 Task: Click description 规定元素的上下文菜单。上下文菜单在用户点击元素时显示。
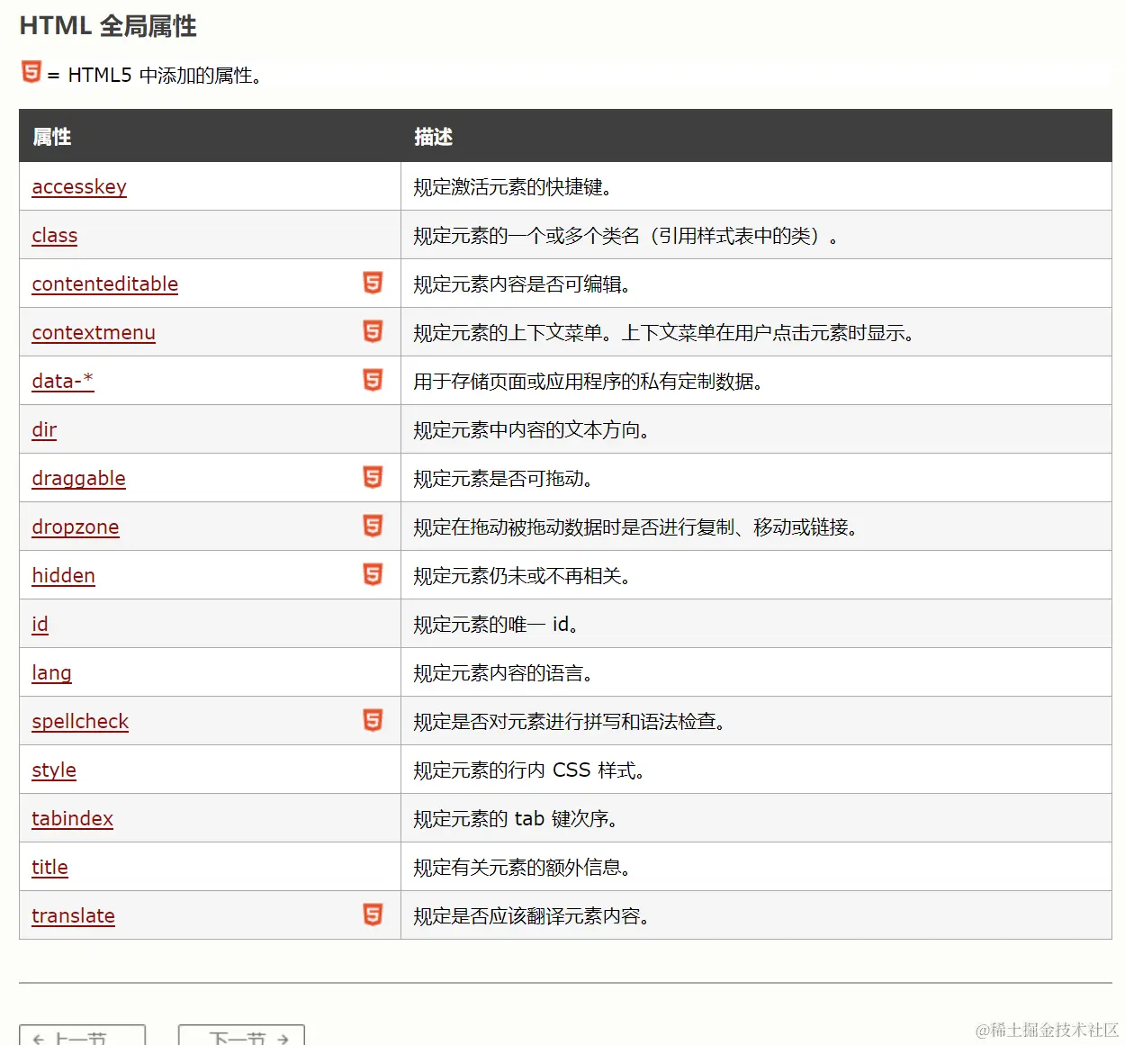tap(664, 333)
